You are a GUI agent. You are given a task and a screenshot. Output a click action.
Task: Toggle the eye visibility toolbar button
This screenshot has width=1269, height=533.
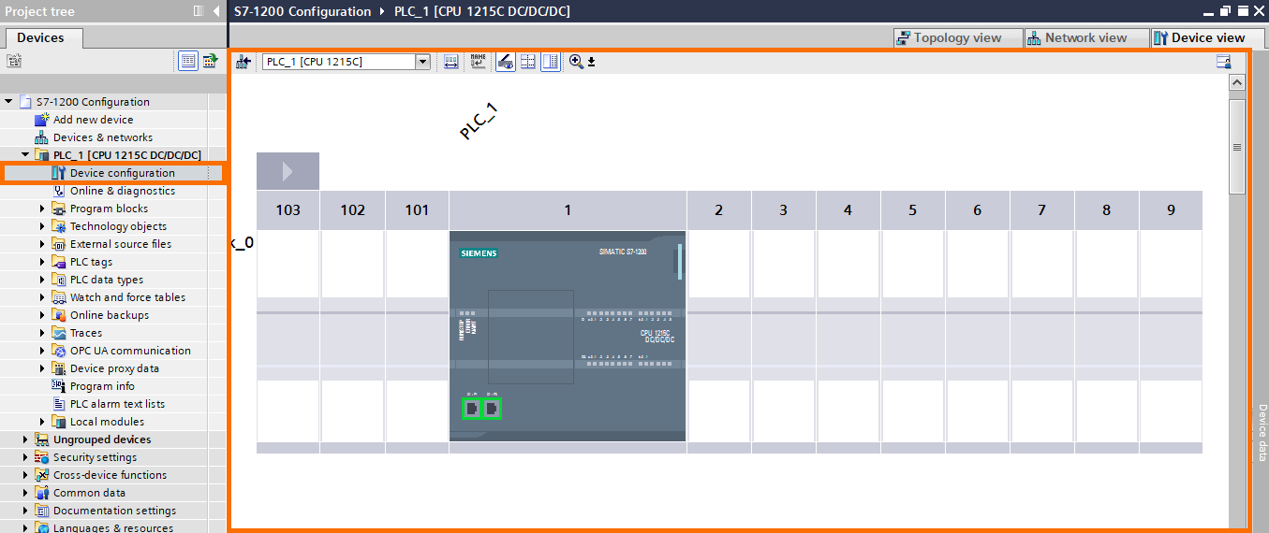point(506,62)
